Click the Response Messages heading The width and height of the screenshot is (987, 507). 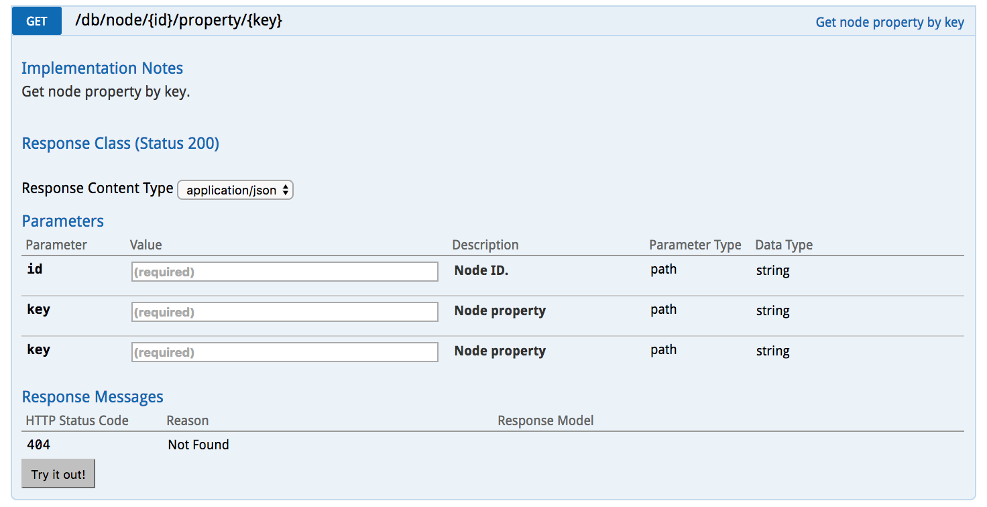[x=93, y=396]
